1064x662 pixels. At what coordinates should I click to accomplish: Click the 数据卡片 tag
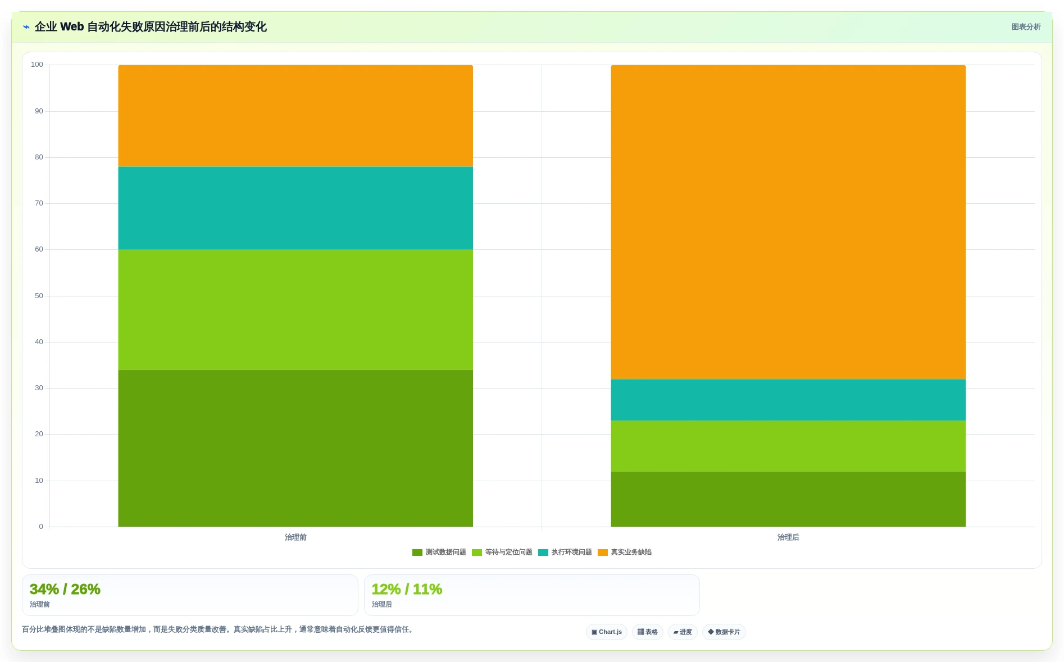tap(724, 632)
